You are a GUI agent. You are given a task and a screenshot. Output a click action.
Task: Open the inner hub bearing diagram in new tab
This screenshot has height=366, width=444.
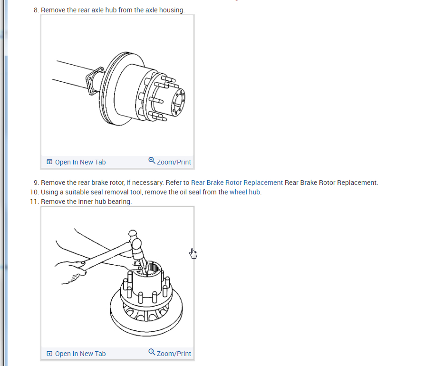tap(76, 354)
